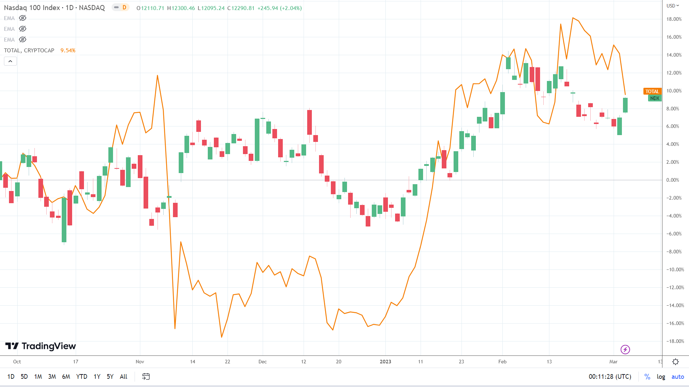Select the YTD time range
Viewport: 689px width, 387px height.
82,377
